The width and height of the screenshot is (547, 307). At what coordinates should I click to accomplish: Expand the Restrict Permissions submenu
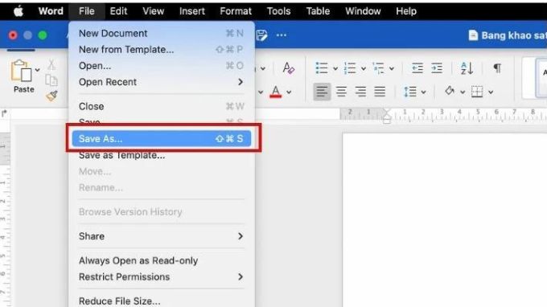tap(161, 277)
